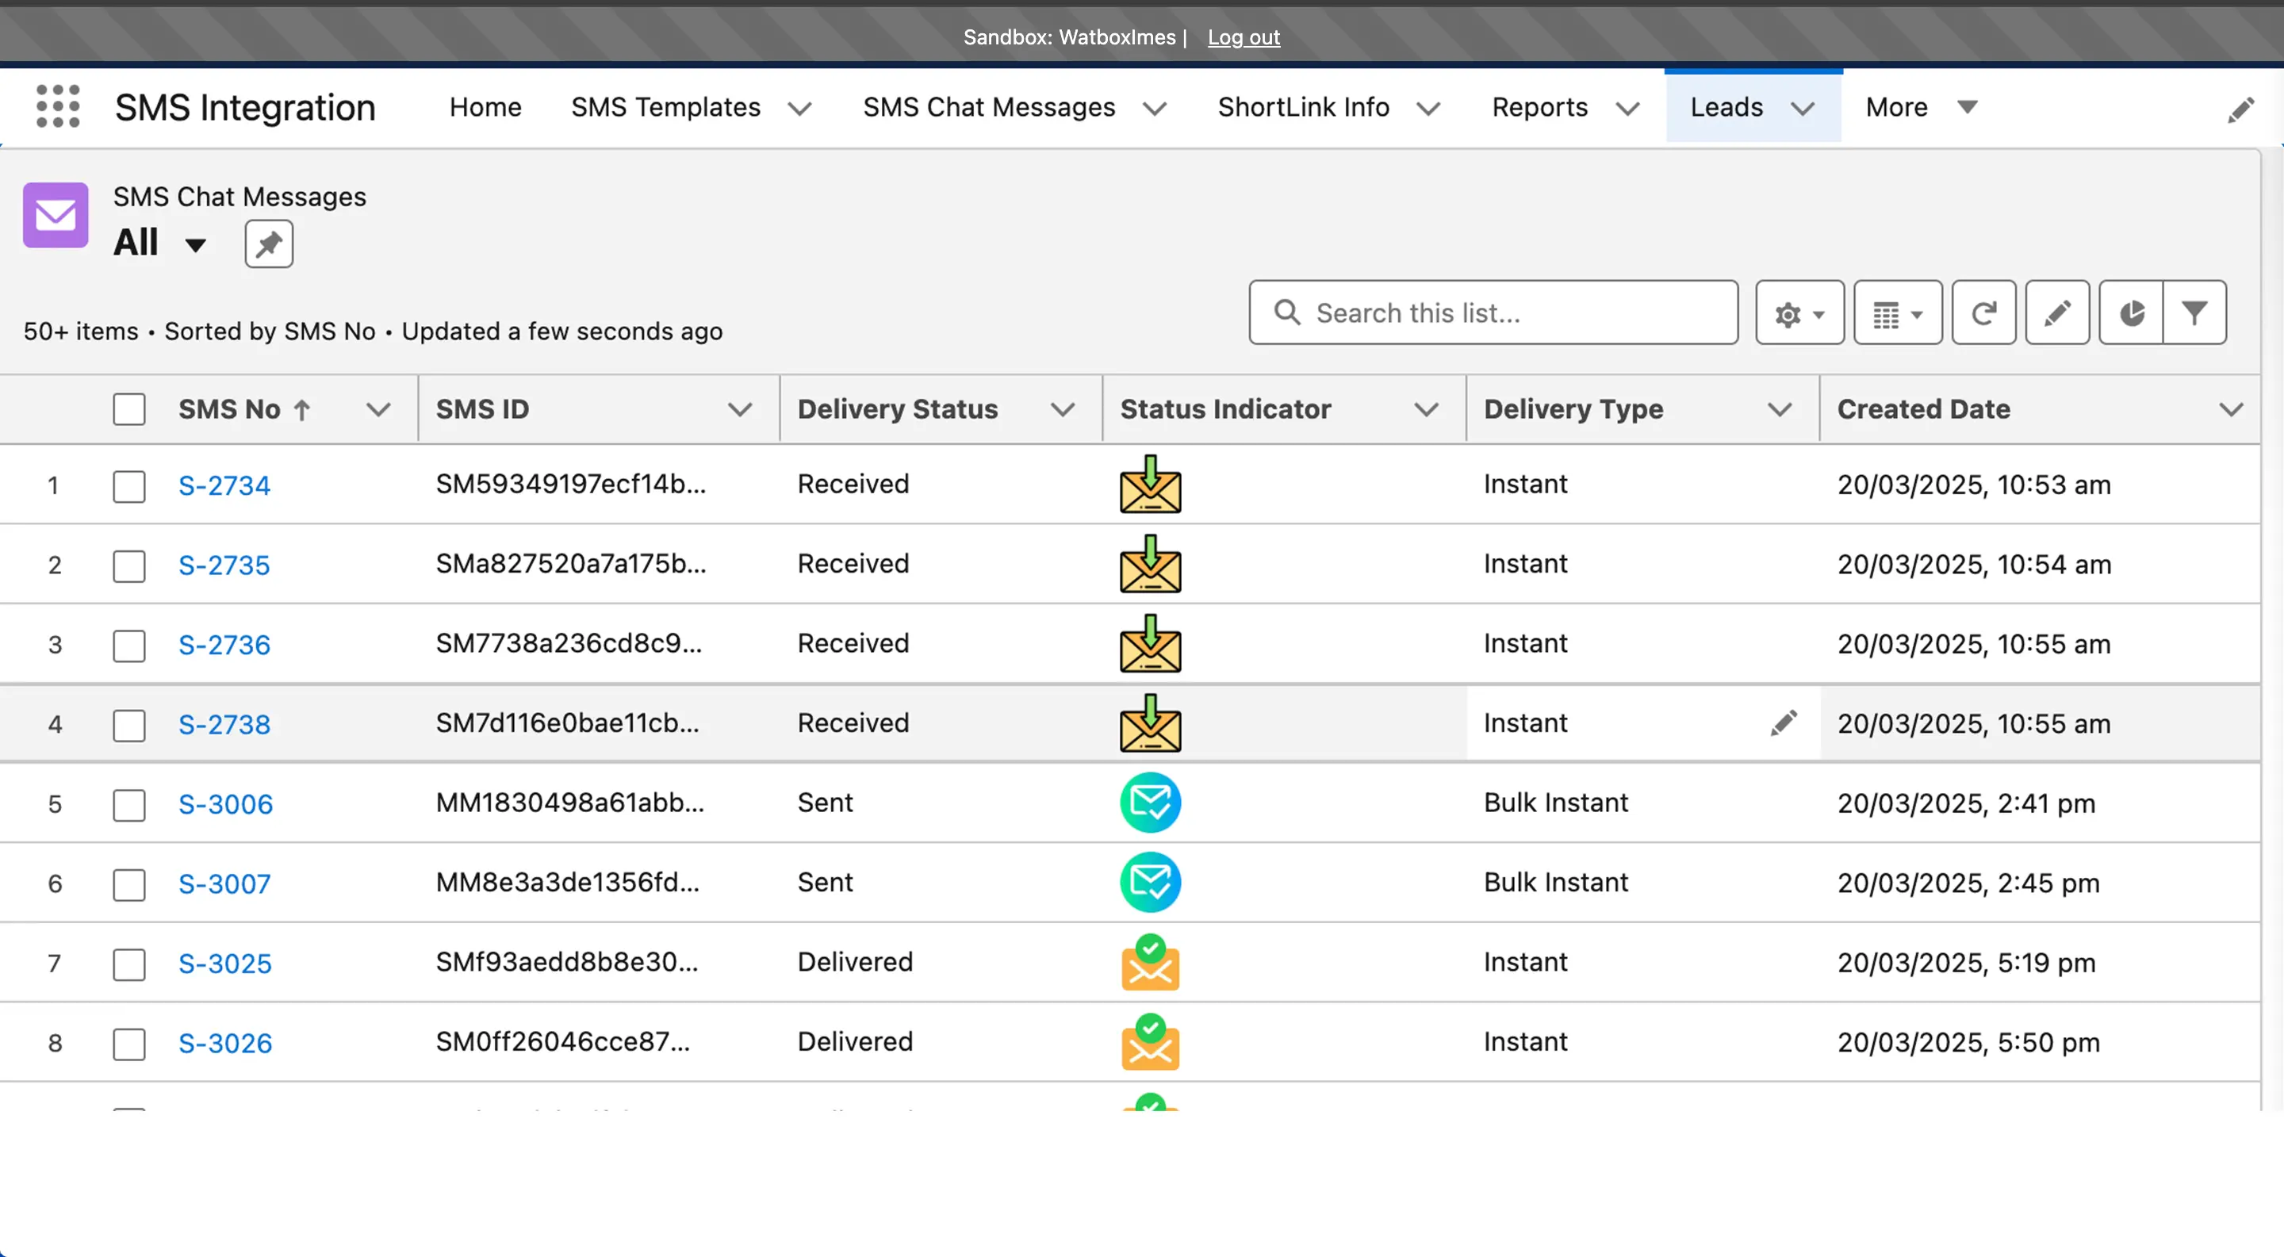Select the checkbox for row S-3006
This screenshot has height=1257, width=2284.
click(128, 805)
